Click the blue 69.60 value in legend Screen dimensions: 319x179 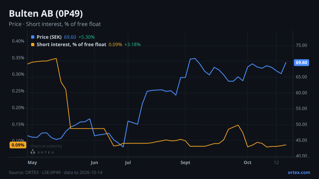pos(70,37)
